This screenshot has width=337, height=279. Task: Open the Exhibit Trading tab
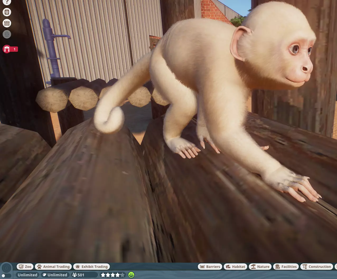(91, 267)
